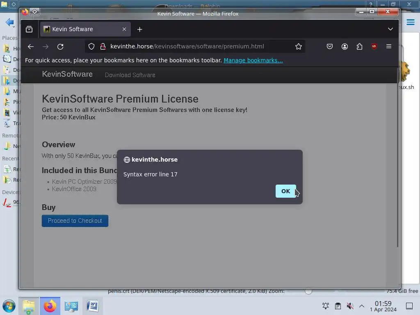The height and width of the screenshot is (315, 420).
Task: Click the Price: 50 KevinBux text
Action: click(x=68, y=117)
